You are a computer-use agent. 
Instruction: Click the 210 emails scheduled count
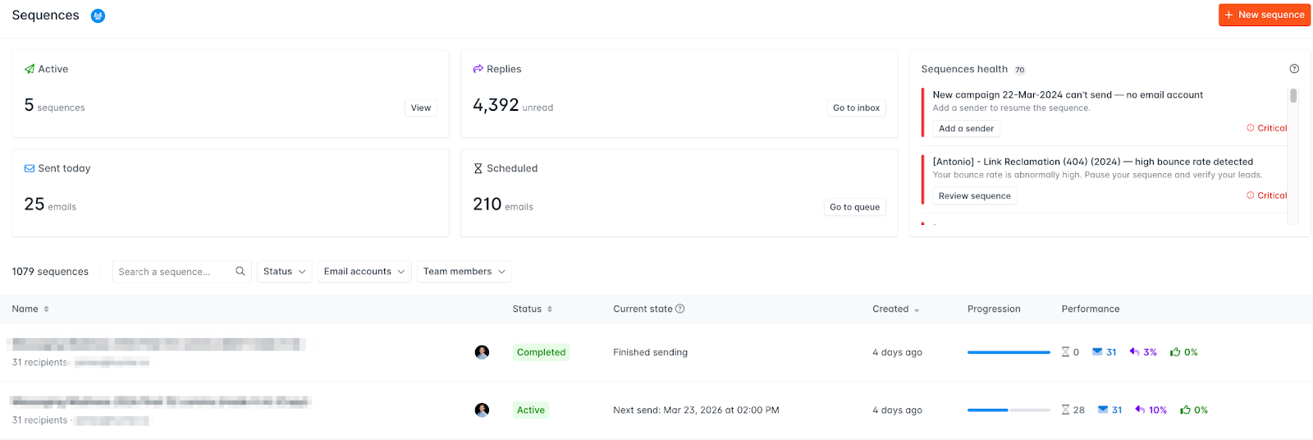point(487,204)
